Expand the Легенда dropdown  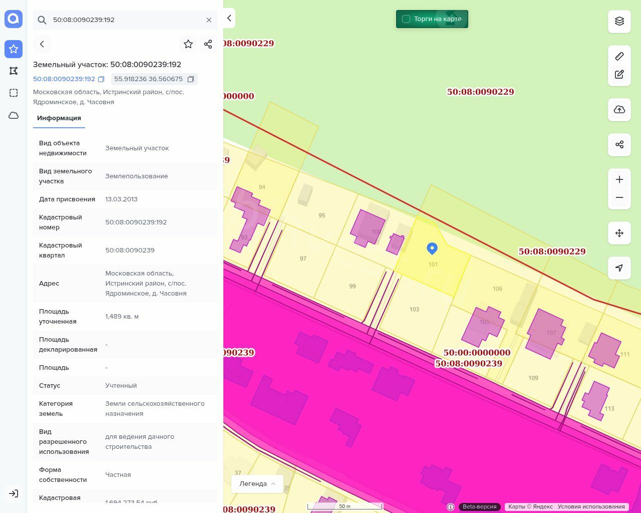[x=257, y=484]
